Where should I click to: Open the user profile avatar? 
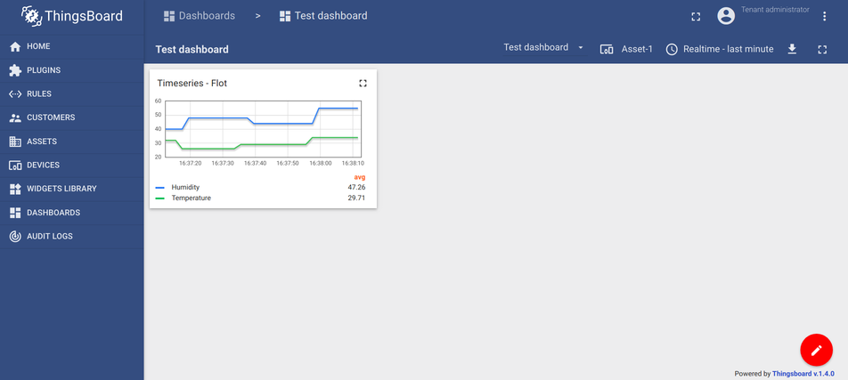(726, 16)
